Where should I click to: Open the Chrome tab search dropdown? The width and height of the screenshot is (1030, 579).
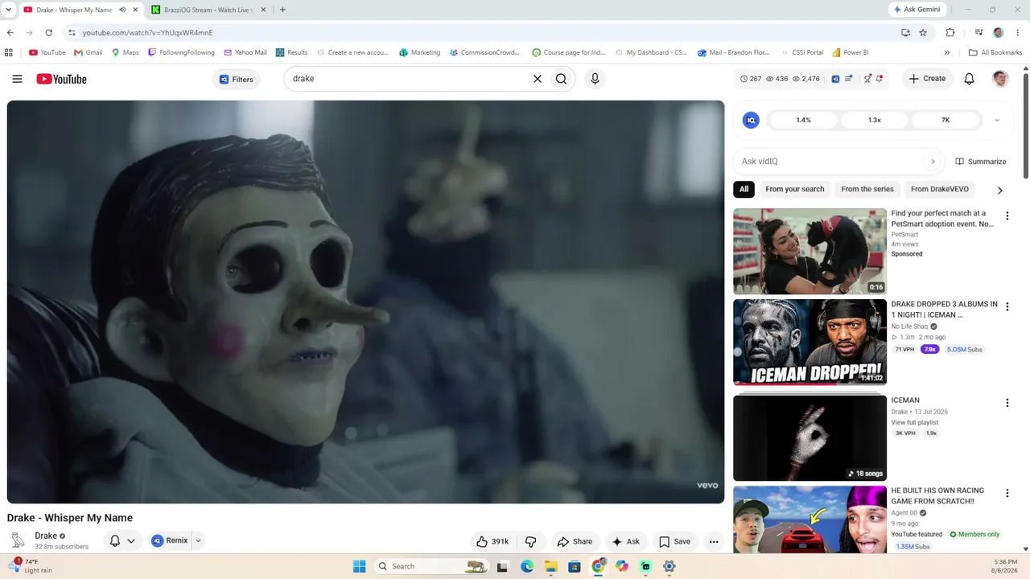pos(9,10)
